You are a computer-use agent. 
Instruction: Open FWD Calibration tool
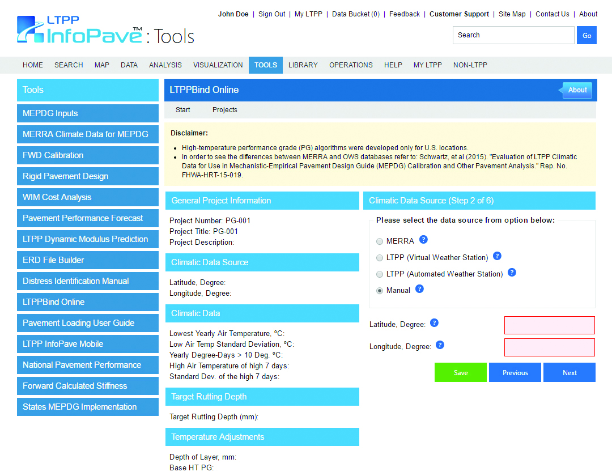coord(88,155)
